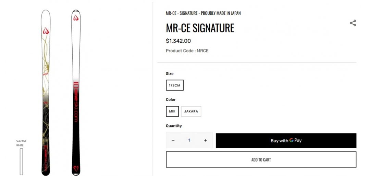
Task: Click the share icon
Action: click(353, 23)
